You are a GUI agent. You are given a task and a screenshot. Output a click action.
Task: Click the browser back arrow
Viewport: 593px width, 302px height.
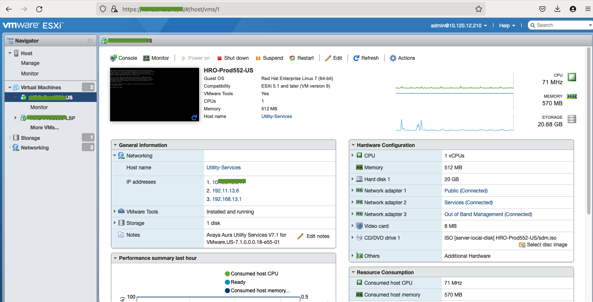point(9,9)
